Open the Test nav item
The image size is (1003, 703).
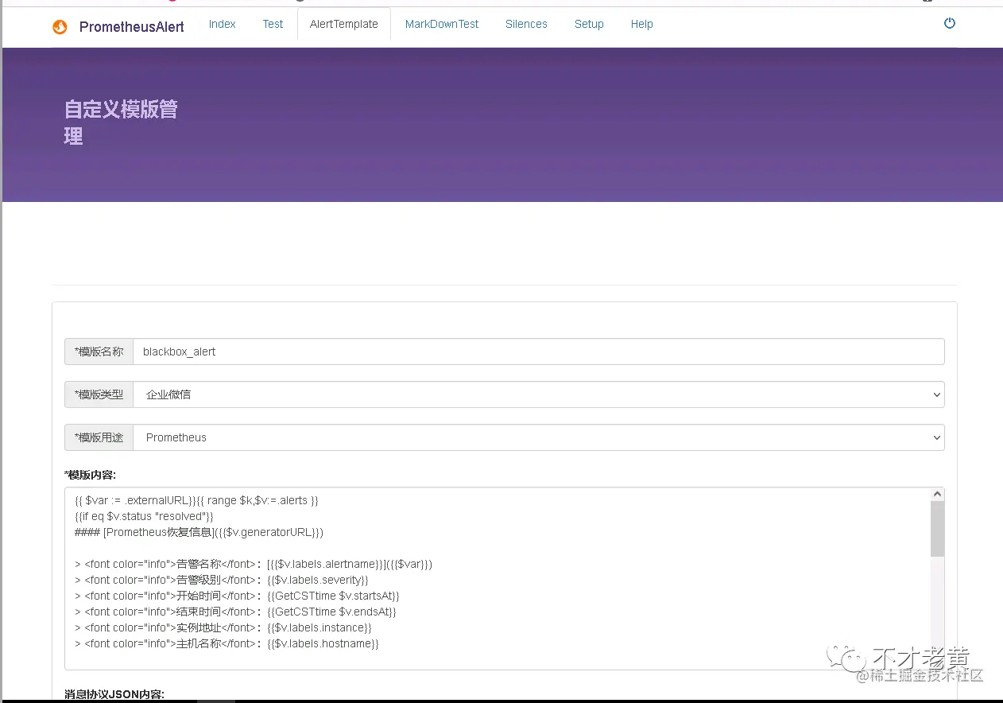273,24
